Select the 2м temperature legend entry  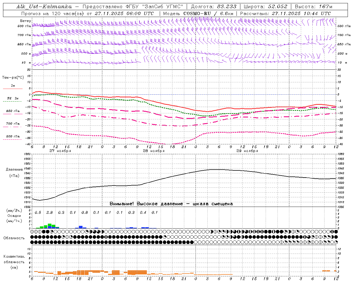point(13,86)
